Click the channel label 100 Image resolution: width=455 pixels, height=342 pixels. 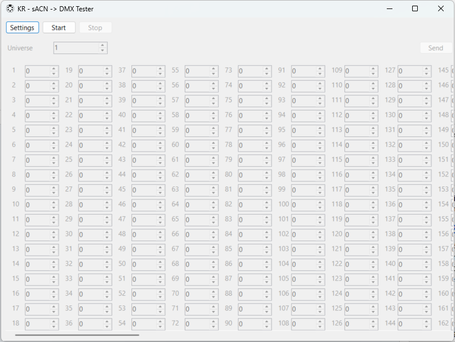[x=284, y=204]
